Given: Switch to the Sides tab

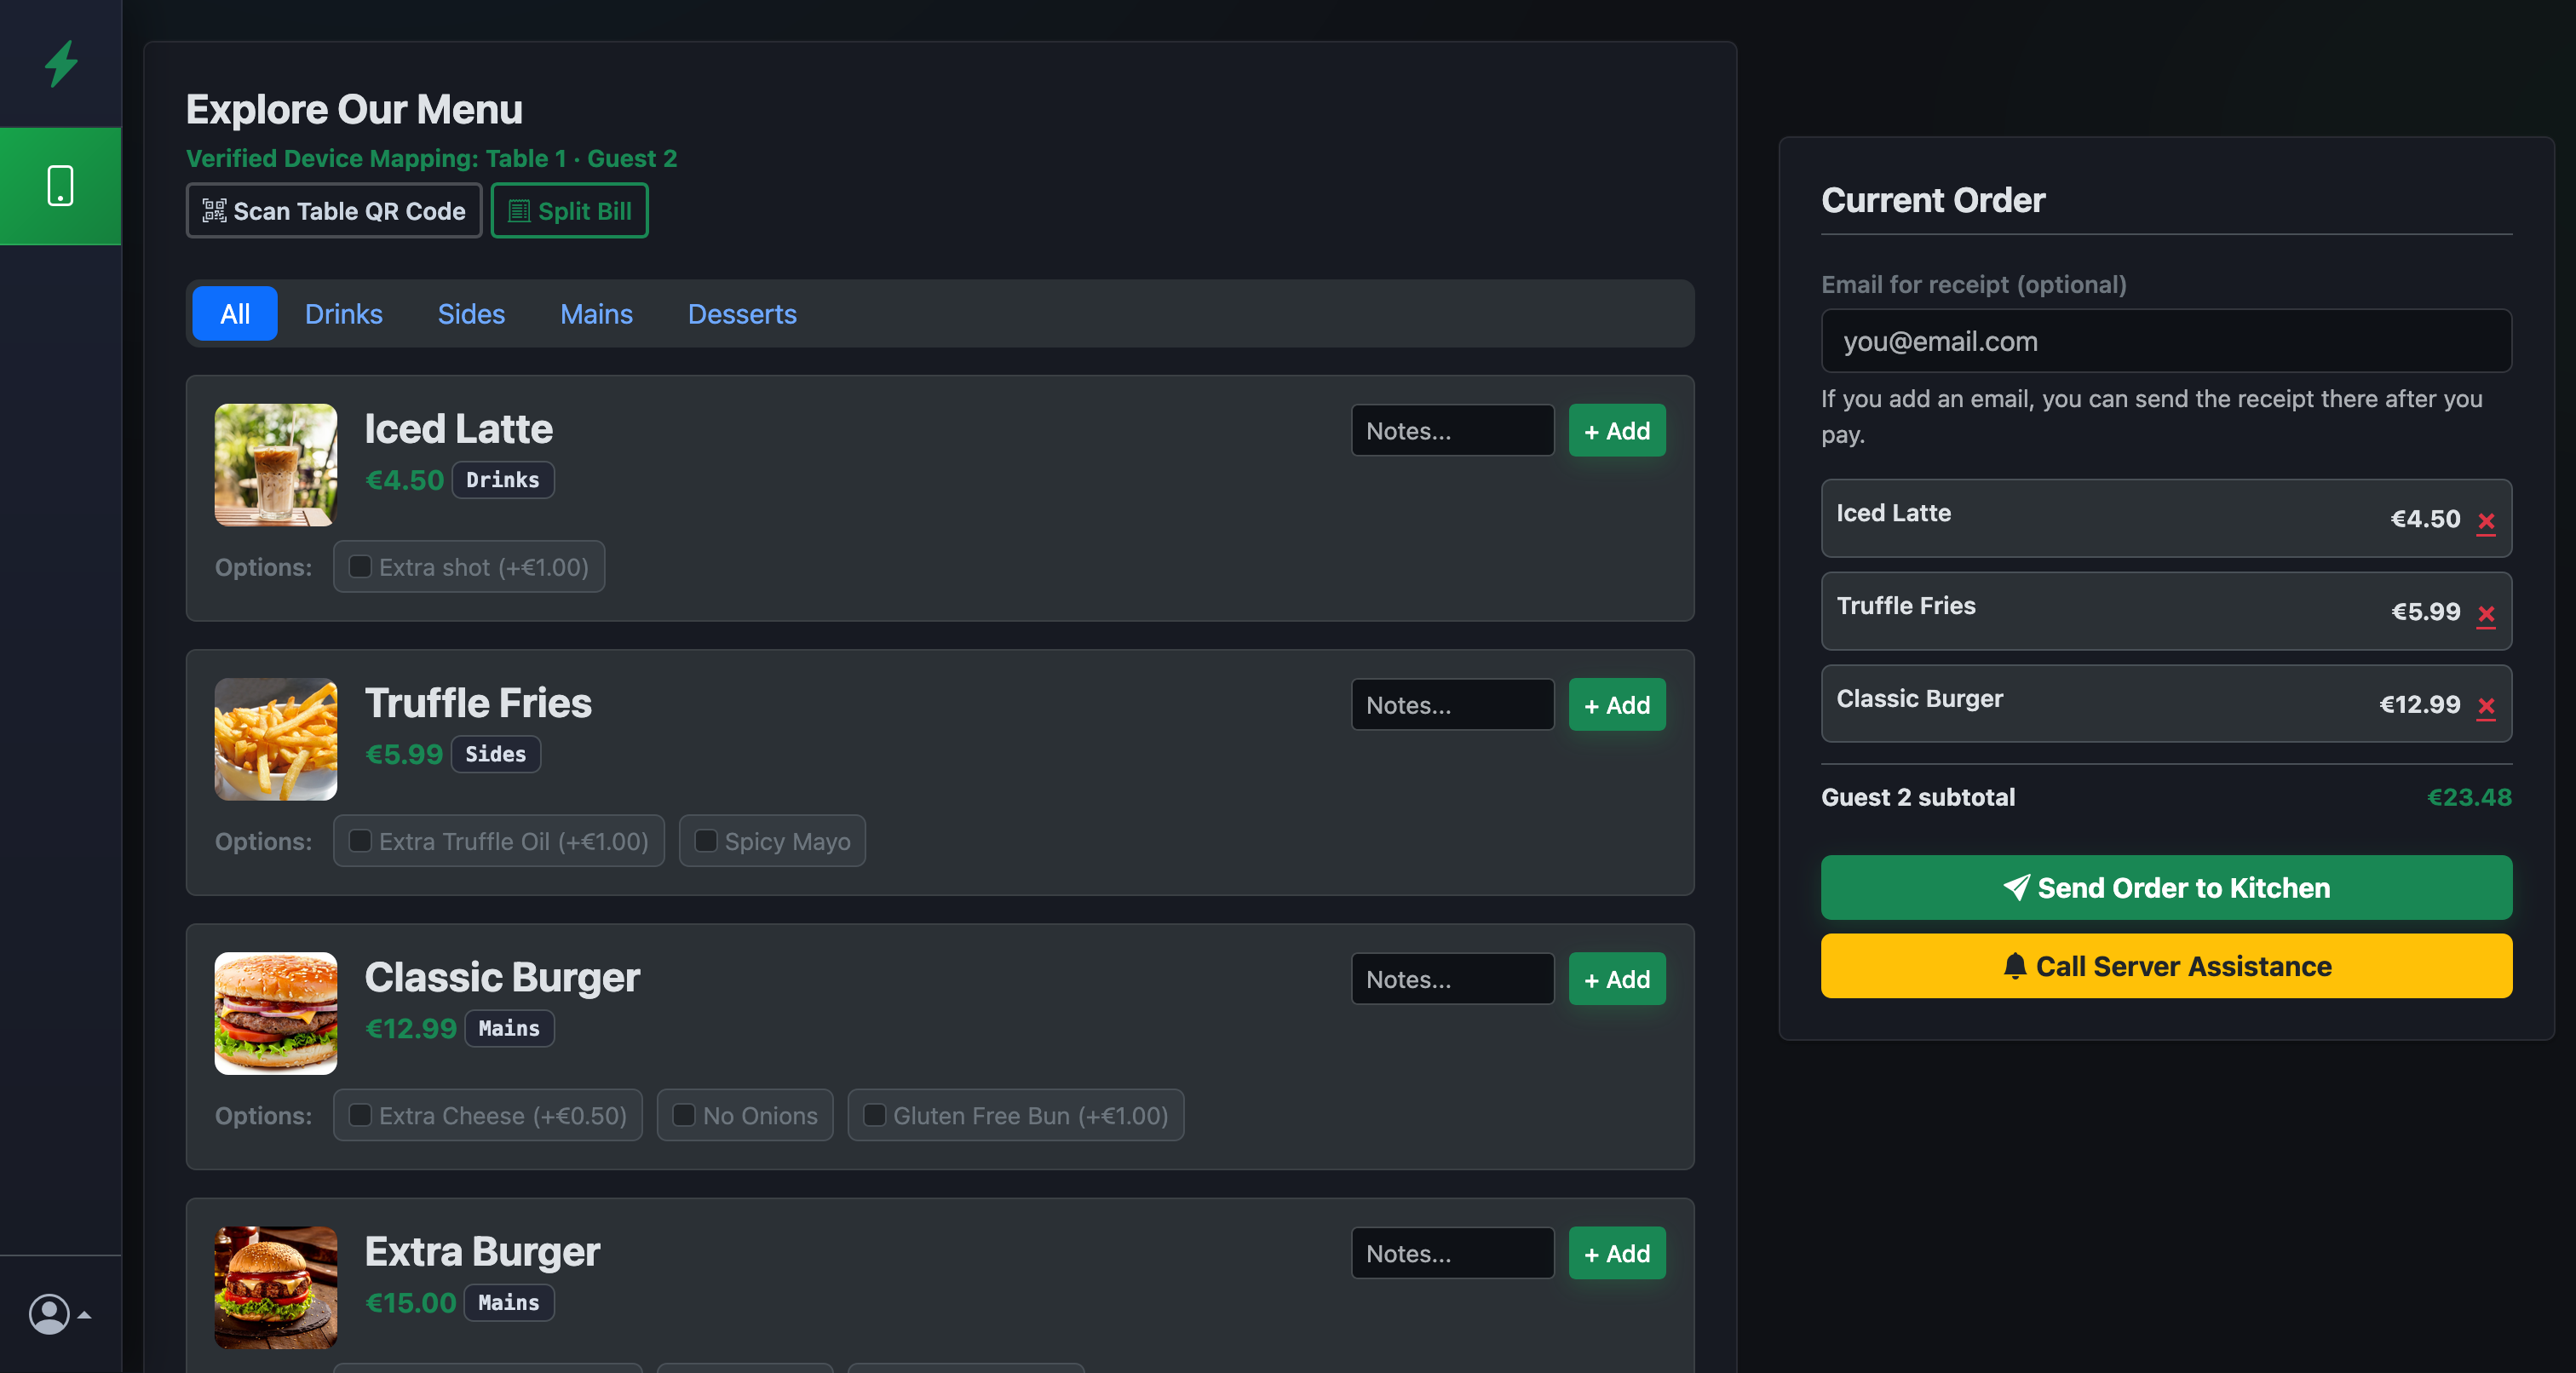Looking at the screenshot, I should [471, 314].
